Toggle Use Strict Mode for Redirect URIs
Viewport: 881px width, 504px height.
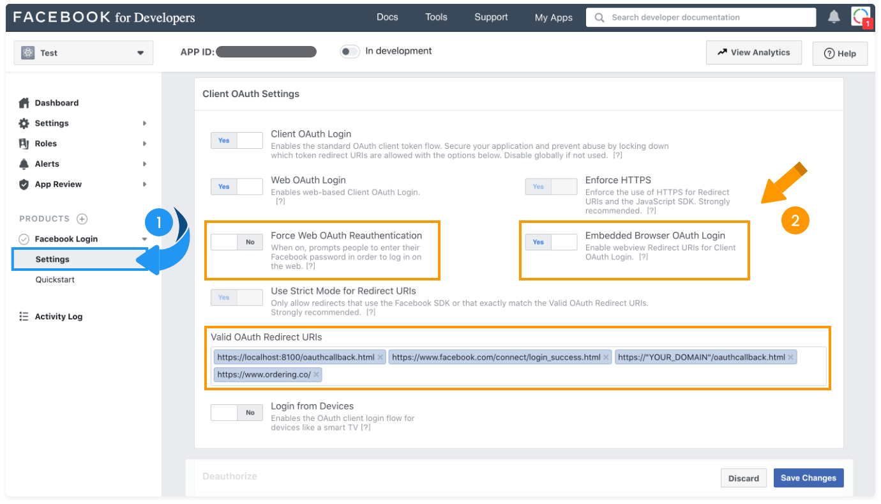pyautogui.click(x=237, y=297)
